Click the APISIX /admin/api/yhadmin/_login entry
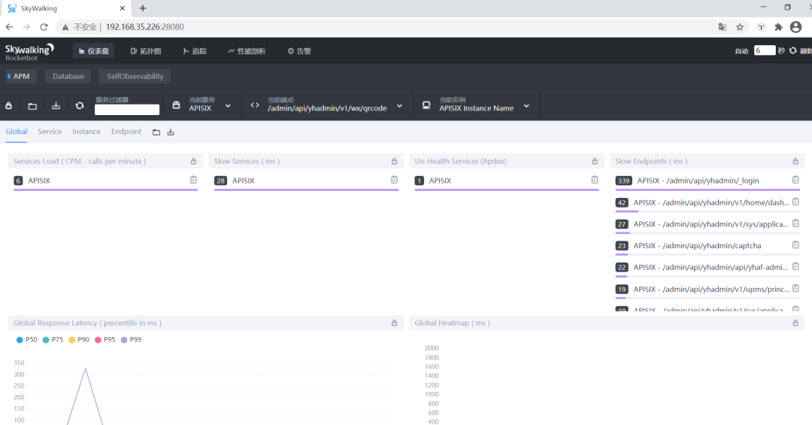 [x=698, y=181]
